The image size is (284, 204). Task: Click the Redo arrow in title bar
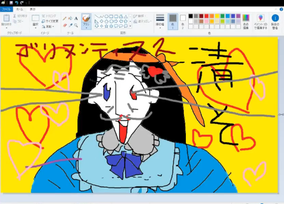22,3
